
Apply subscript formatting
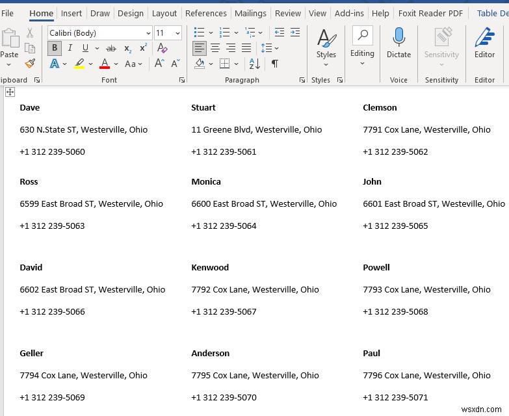[x=128, y=49]
